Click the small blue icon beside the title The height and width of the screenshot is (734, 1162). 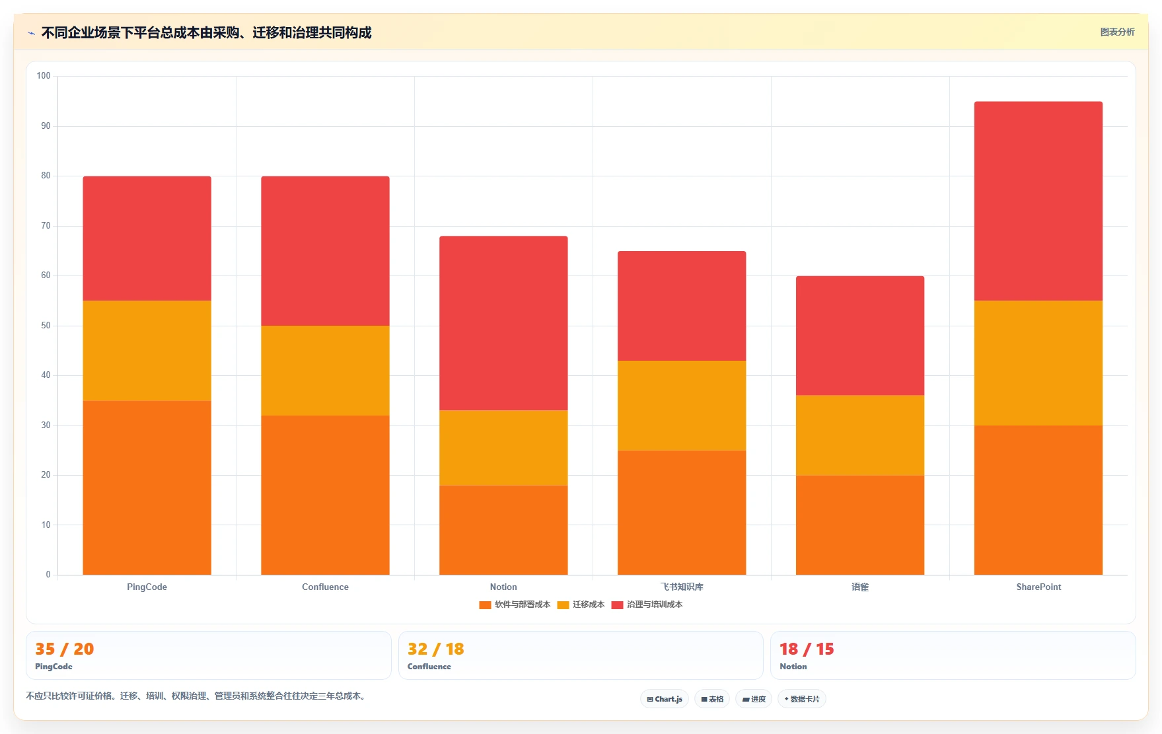31,33
